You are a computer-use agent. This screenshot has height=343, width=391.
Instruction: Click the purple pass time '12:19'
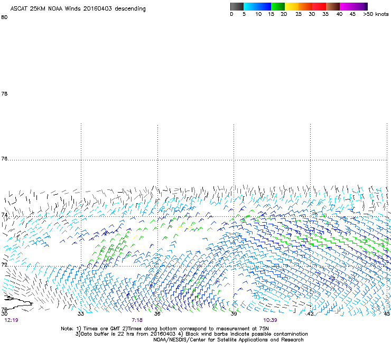(11, 320)
